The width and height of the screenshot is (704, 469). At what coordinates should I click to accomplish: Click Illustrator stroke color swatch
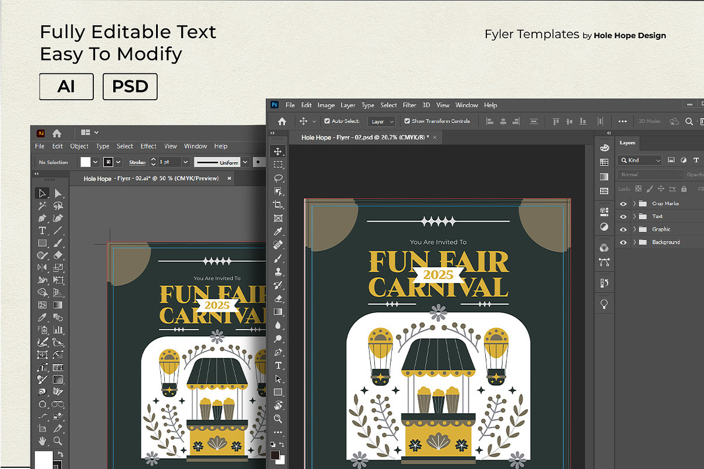pyautogui.click(x=108, y=162)
